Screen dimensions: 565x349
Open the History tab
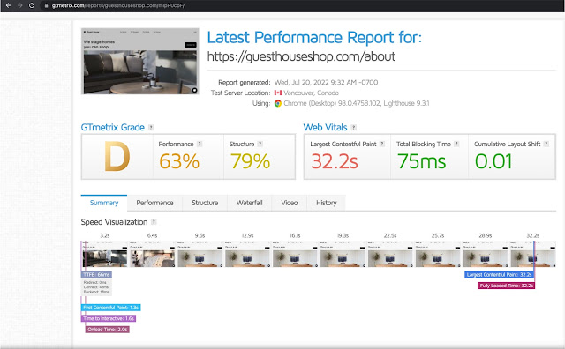(326, 203)
